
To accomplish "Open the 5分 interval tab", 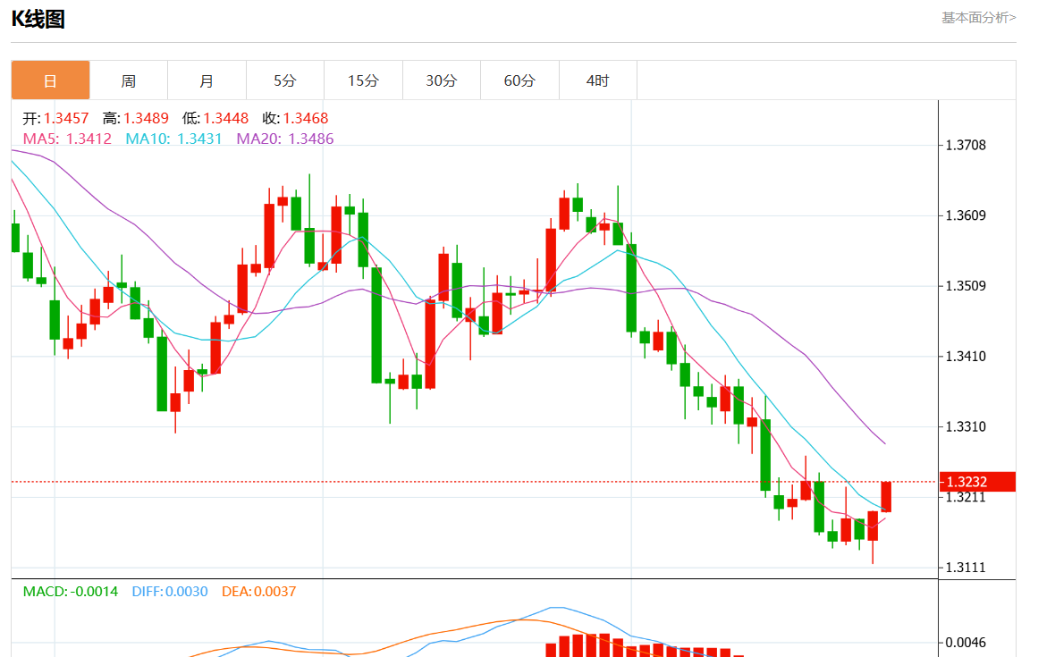I will [x=284, y=80].
